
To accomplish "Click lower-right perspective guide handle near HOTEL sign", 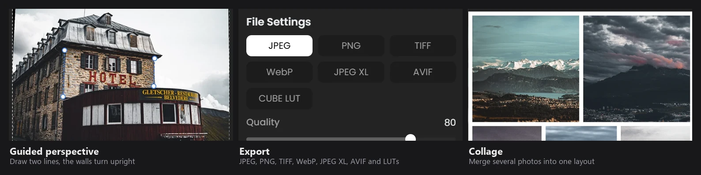I will coord(154,86).
